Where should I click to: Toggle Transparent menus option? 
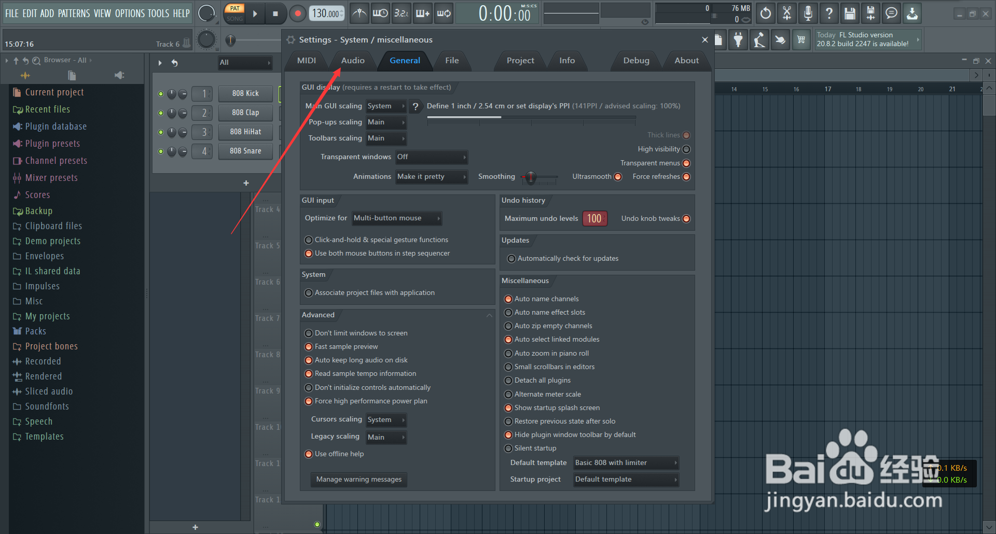686,163
